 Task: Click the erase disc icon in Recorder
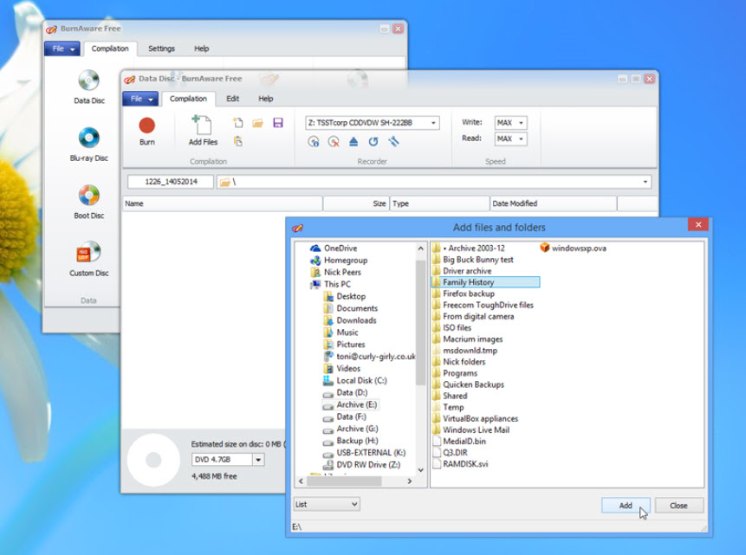tap(334, 142)
